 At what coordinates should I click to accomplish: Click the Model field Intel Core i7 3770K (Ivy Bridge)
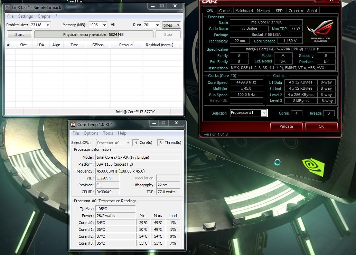tap(138, 157)
